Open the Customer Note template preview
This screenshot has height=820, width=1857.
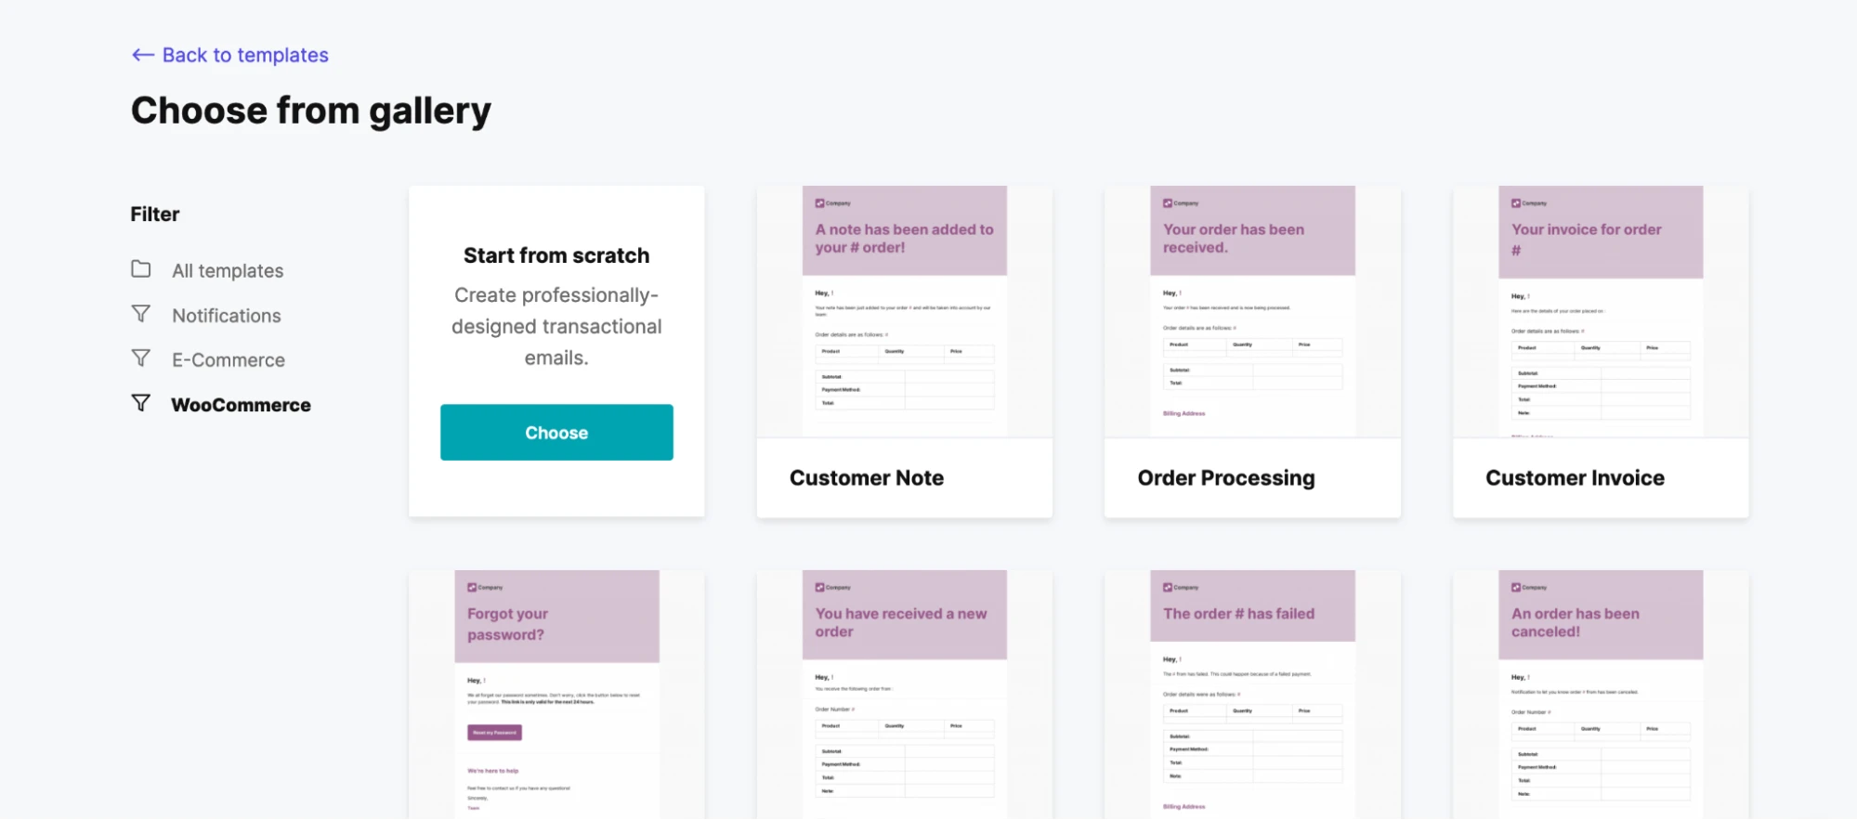pos(904,311)
